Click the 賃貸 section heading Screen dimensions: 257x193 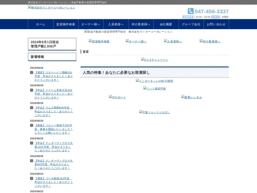click(x=86, y=52)
